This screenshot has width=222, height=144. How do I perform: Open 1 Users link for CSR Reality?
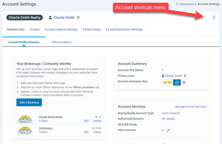43,132
